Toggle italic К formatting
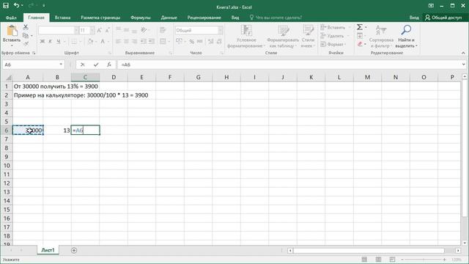Image resolution: width=469 pixels, height=264 pixels. (51, 41)
